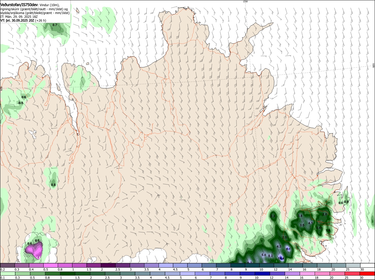Click the '25' label in the upper legend
Viewport: 375px width, 280px height.
click(x=348, y=269)
